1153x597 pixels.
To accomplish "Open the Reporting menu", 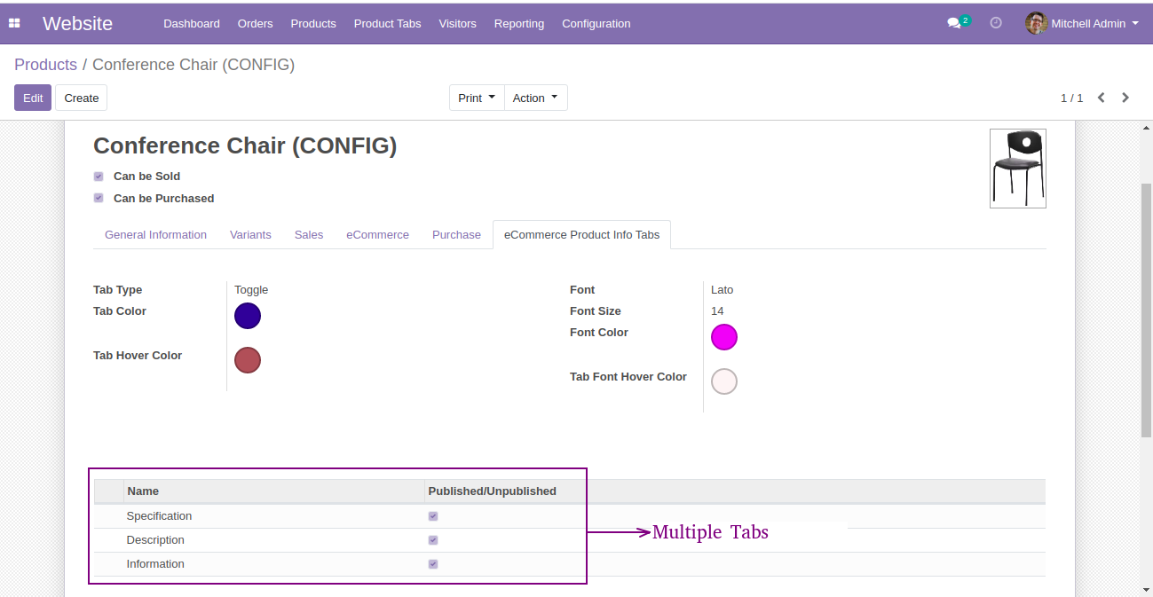I will pos(519,24).
